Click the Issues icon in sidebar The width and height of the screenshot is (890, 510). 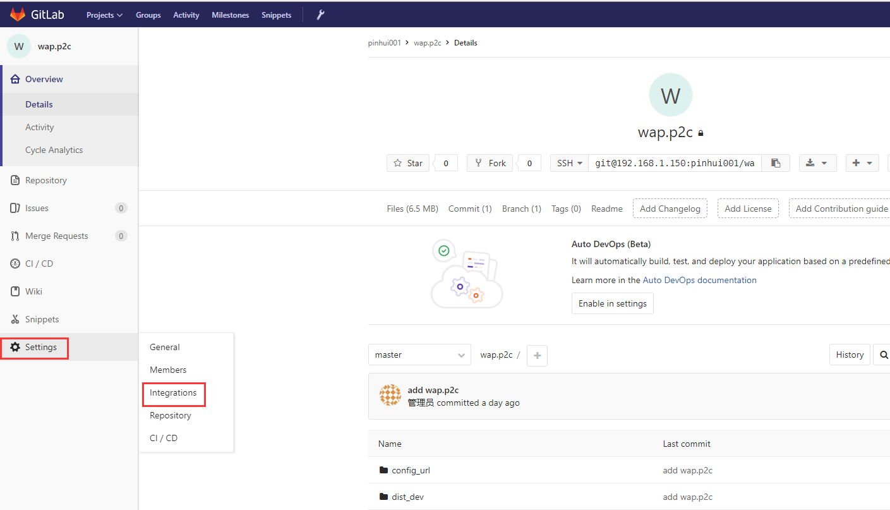click(15, 208)
